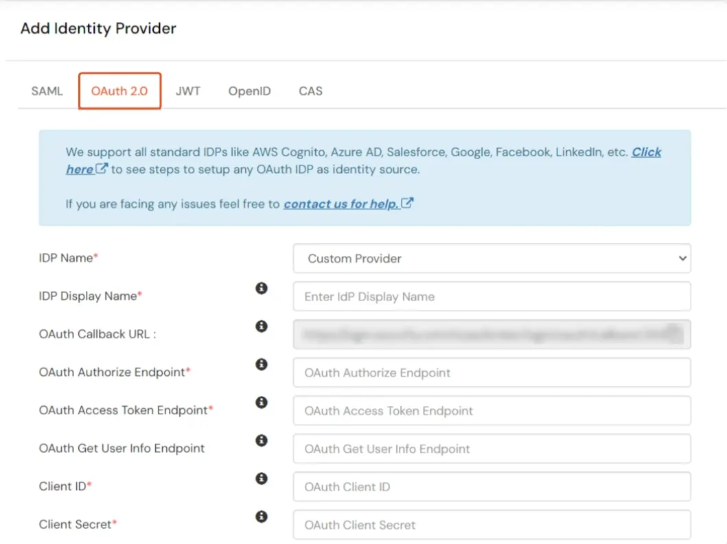Click the info icon next to OAuth Callback URL
This screenshot has height=544, width=727.
[x=261, y=327]
